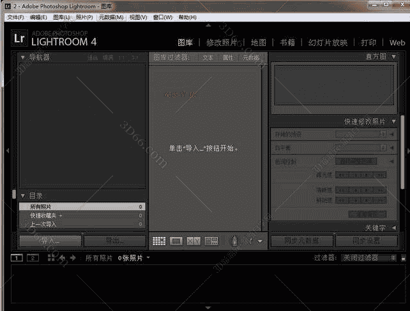Collapse the 直方图 panel

[394, 56]
